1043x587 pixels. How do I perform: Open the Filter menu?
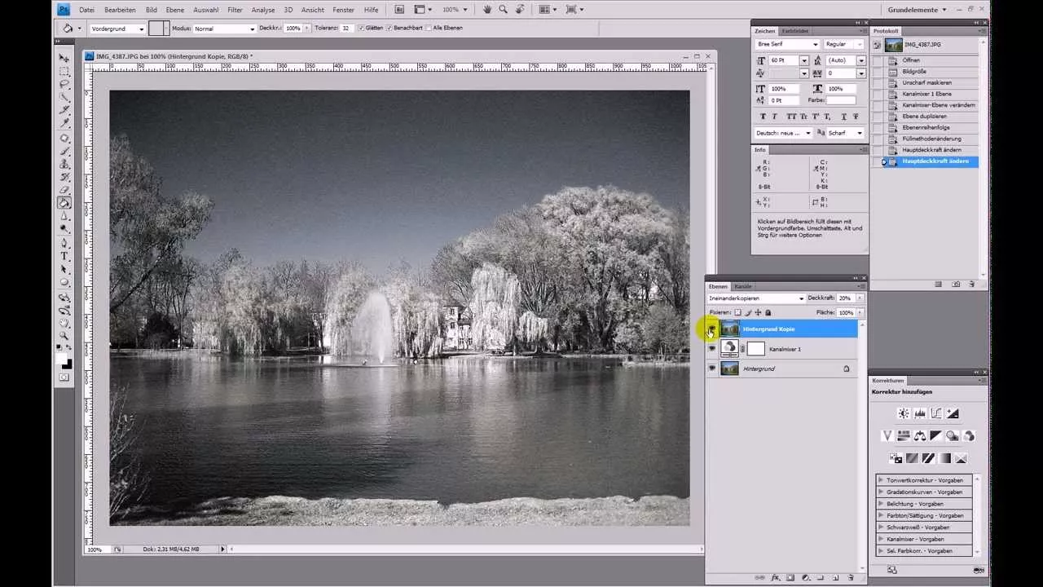(x=235, y=9)
